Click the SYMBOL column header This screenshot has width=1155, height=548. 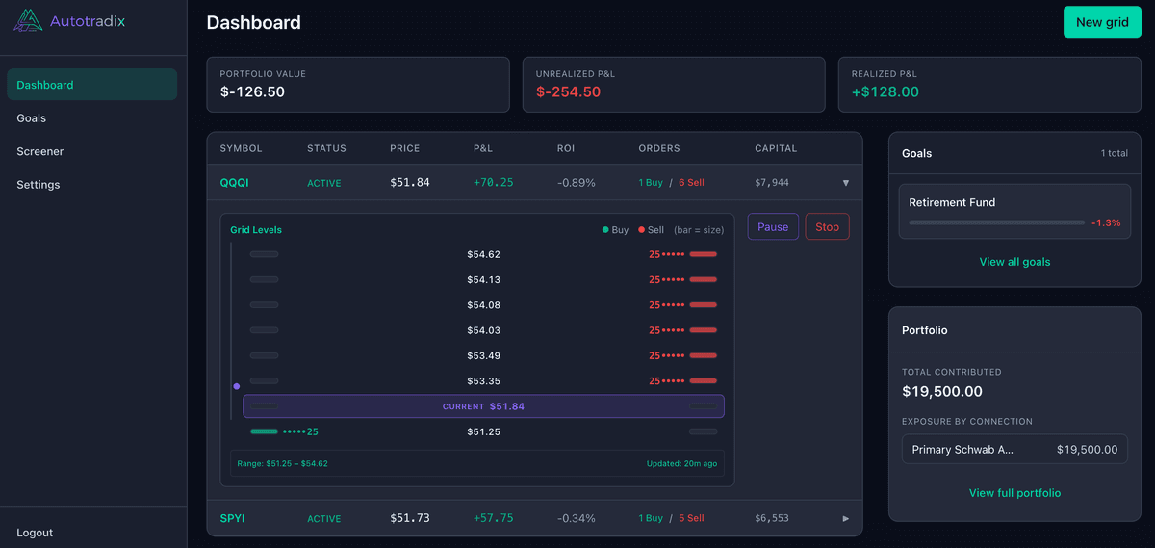coord(241,149)
